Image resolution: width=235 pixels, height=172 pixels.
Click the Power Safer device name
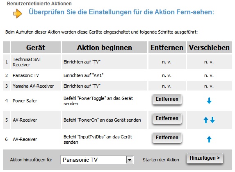coord(25,101)
